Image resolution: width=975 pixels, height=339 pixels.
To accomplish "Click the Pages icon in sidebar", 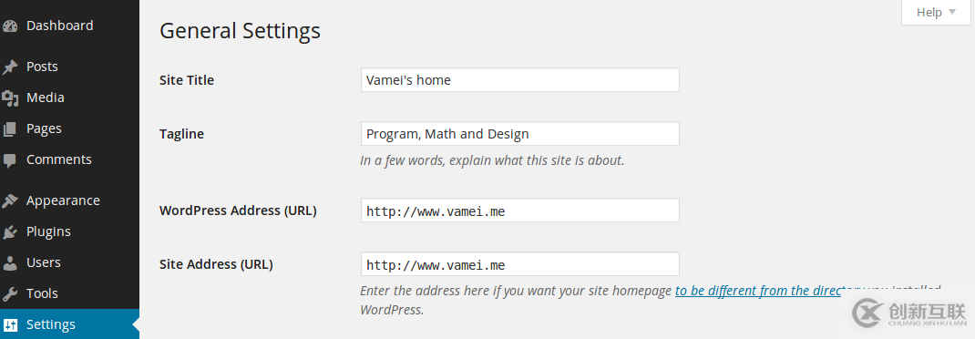I will click(x=10, y=128).
